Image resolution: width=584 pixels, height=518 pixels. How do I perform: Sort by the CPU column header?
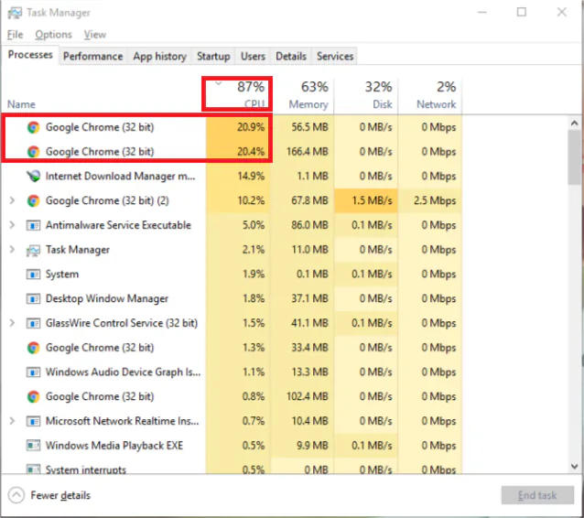(237, 94)
